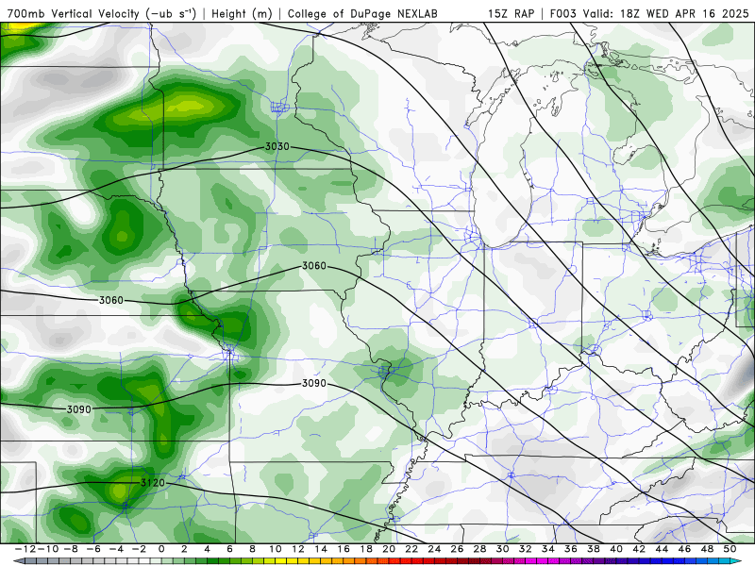Click the −4 value on the color scale

tap(115, 549)
